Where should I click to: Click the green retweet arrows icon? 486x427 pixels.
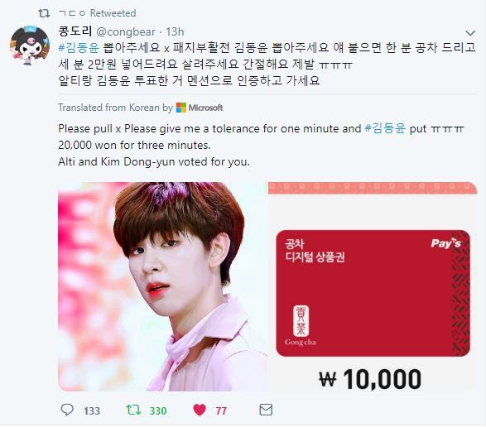(x=133, y=410)
